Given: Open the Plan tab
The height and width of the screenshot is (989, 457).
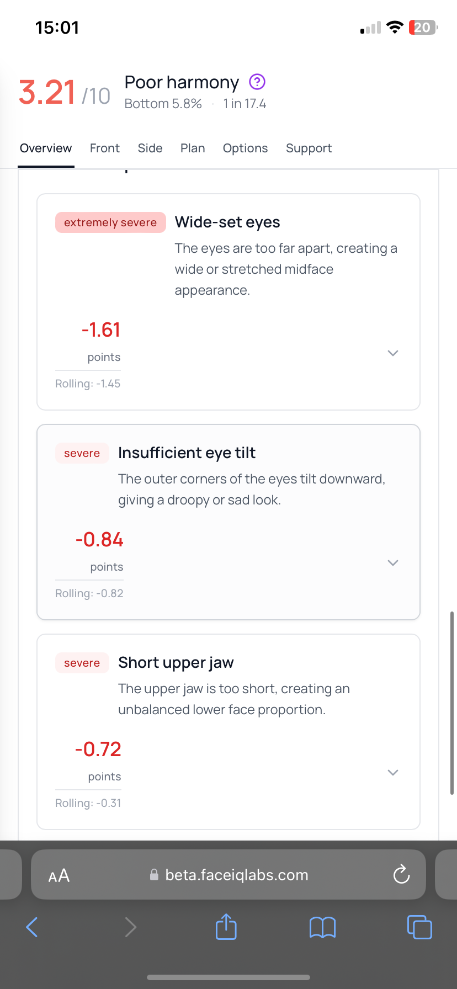Looking at the screenshot, I should click(193, 148).
